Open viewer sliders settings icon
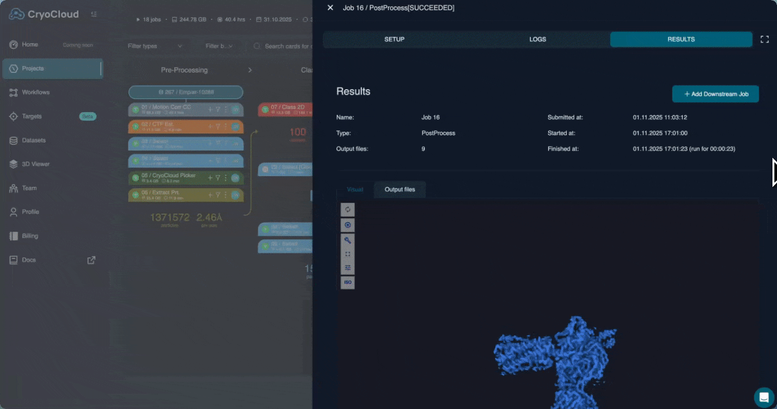777x409 pixels. 348,268
